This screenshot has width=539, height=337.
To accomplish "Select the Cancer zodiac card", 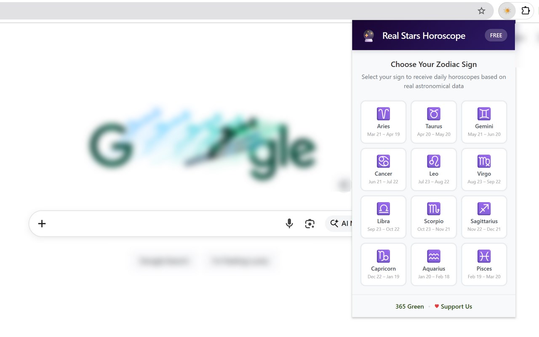I will click(383, 169).
